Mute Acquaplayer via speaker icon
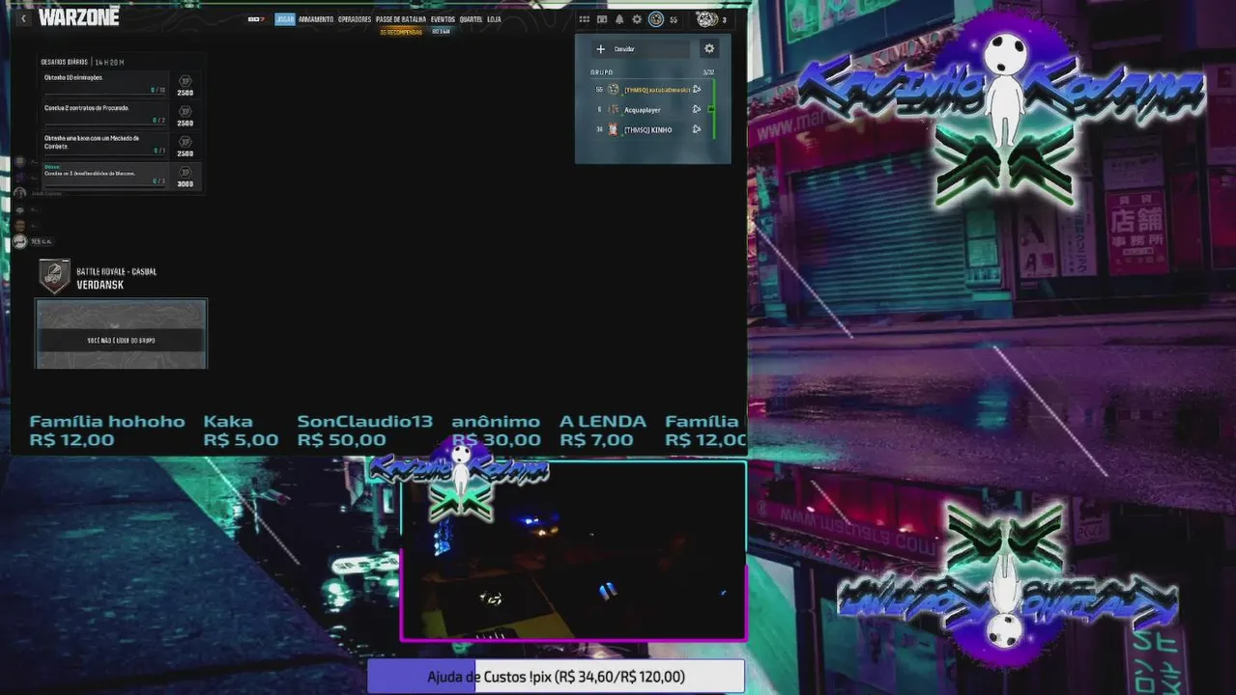 point(697,110)
